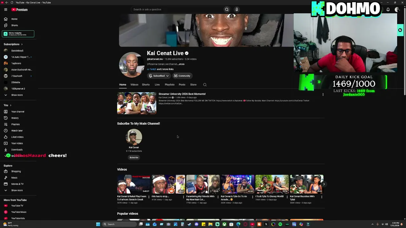The height and width of the screenshot is (228, 406).
Task: Open 'Streamer University 2026 Best Moments!' title
Action: tap(182, 94)
